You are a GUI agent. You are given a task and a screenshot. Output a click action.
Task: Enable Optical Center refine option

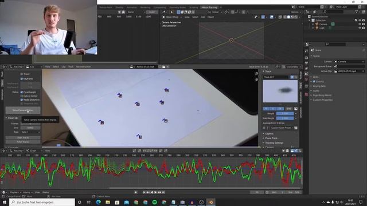22,96
